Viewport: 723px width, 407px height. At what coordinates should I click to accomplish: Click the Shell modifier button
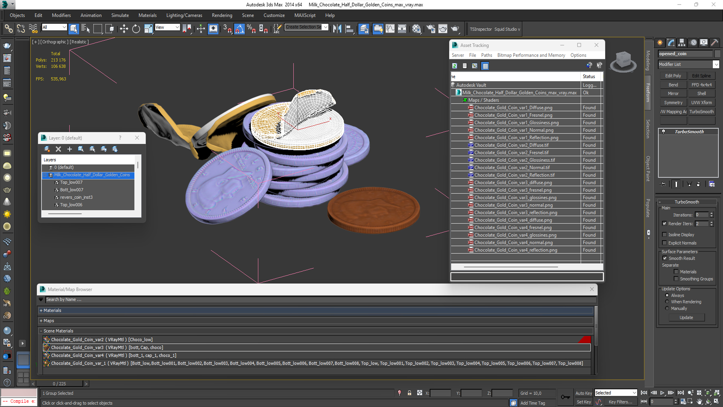pyautogui.click(x=702, y=93)
